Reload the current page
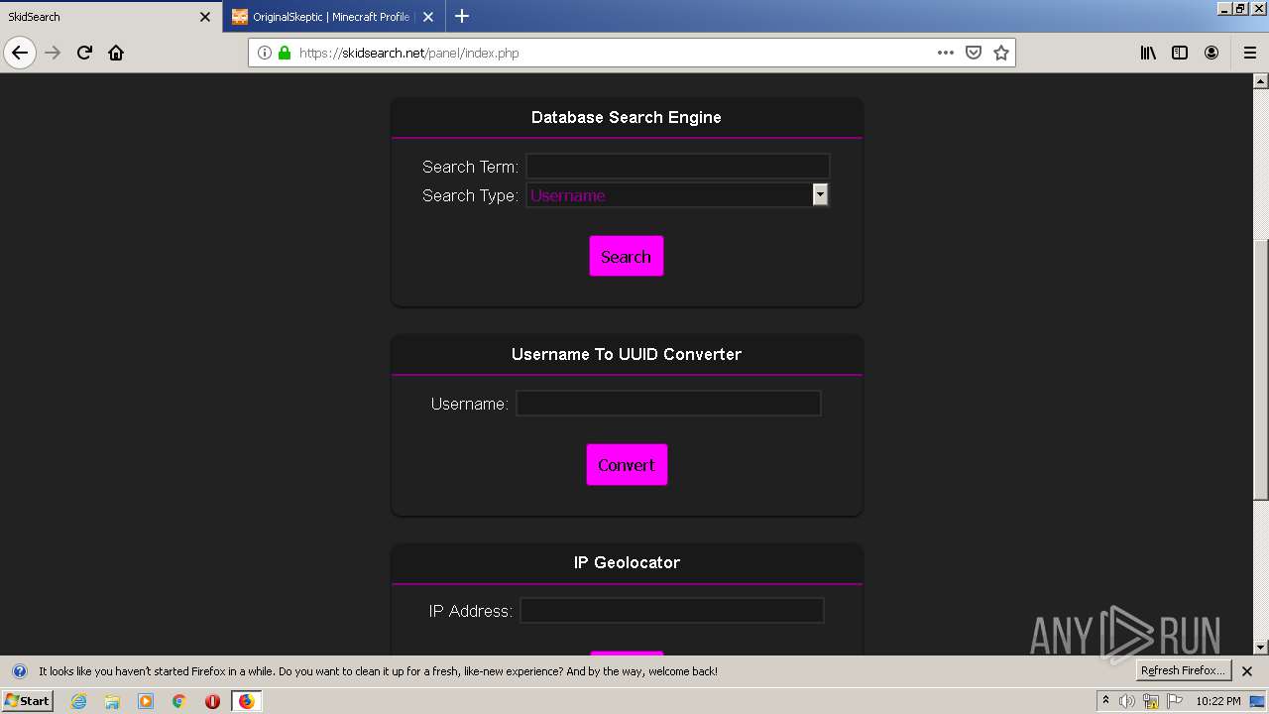Image resolution: width=1269 pixels, height=714 pixels. (x=84, y=53)
